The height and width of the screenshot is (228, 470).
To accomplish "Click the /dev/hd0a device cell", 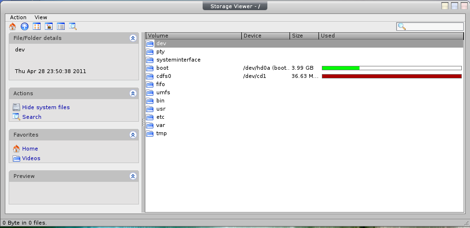I will click(x=266, y=68).
